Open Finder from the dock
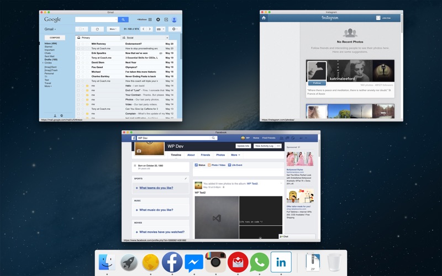442x276 pixels. 107,262
